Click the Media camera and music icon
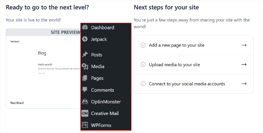 tap(85, 66)
